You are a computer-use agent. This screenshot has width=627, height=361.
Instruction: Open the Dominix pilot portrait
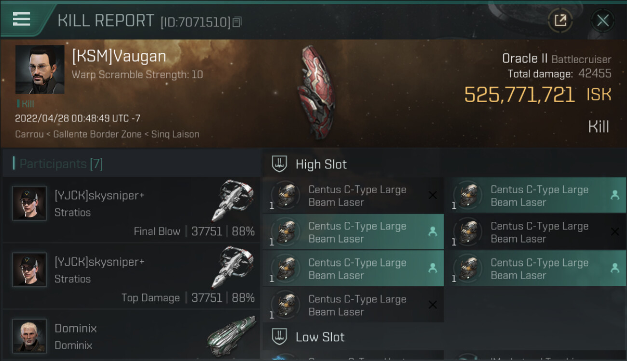coord(29,335)
